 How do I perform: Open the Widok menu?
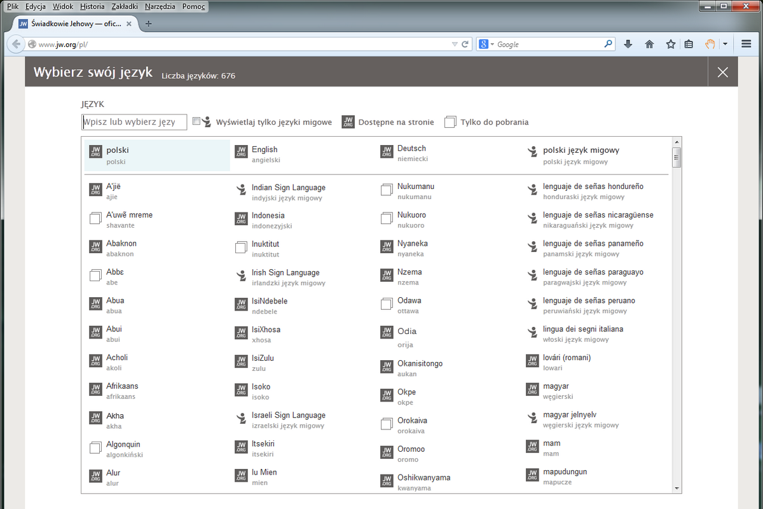pyautogui.click(x=64, y=6)
